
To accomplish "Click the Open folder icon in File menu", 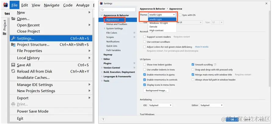I will click(13, 19).
